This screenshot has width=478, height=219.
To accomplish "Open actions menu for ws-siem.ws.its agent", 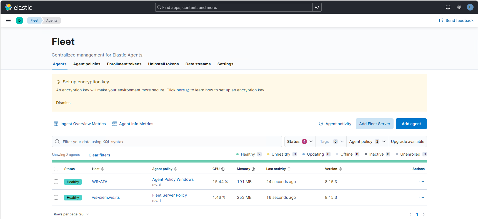I will tap(421, 197).
